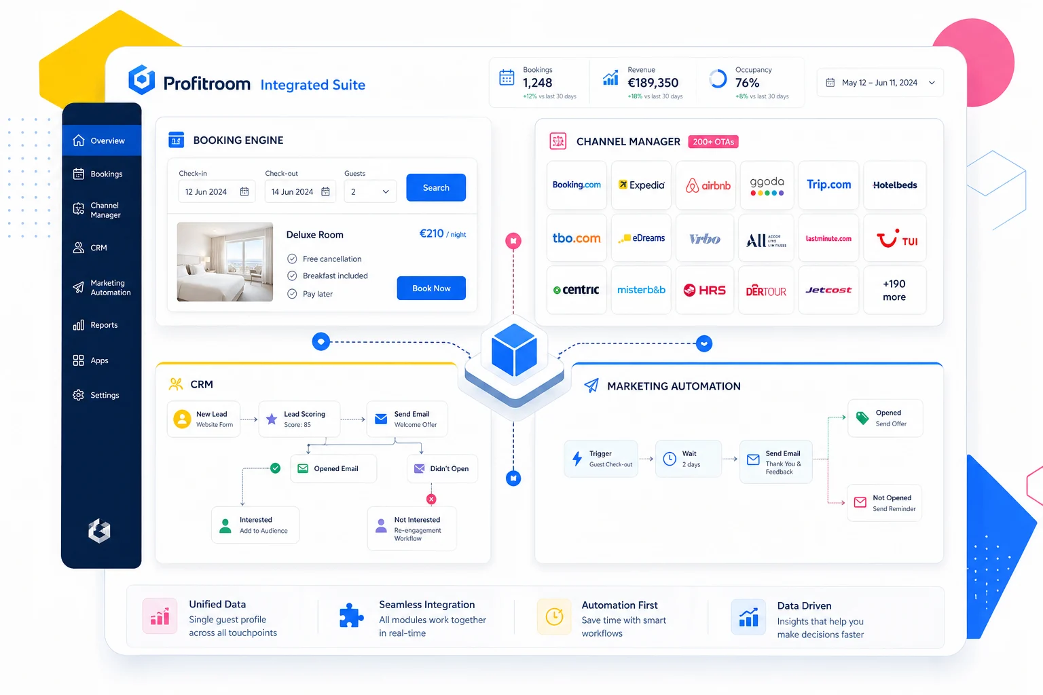Click the central blue cube icon
1043x695 pixels.
pos(514,351)
